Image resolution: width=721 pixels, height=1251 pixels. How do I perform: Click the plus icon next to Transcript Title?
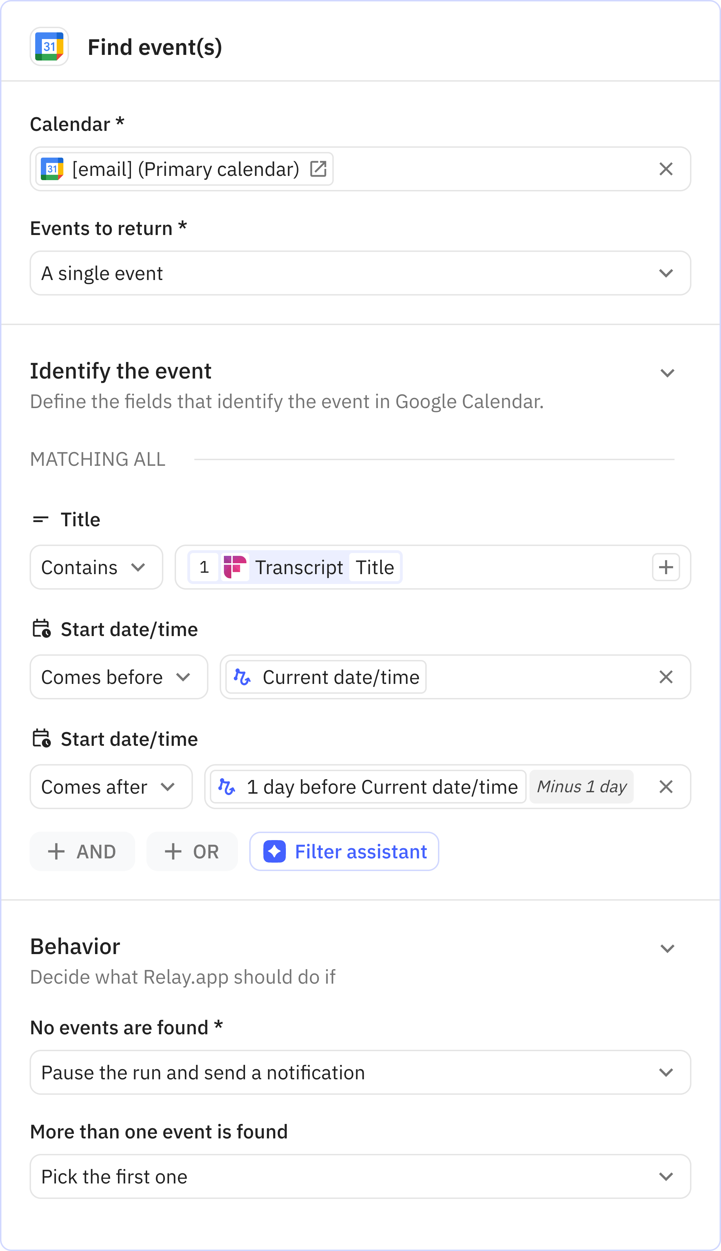pos(665,567)
